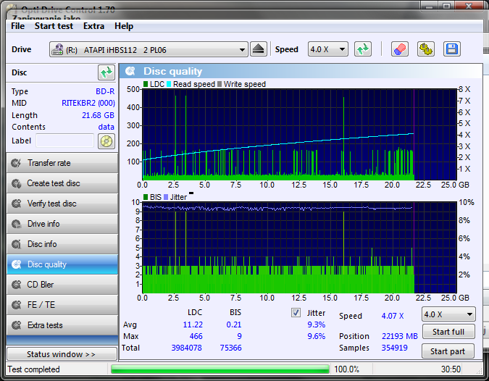Select the Transfer rate test
The image size is (489, 381).
[62, 163]
